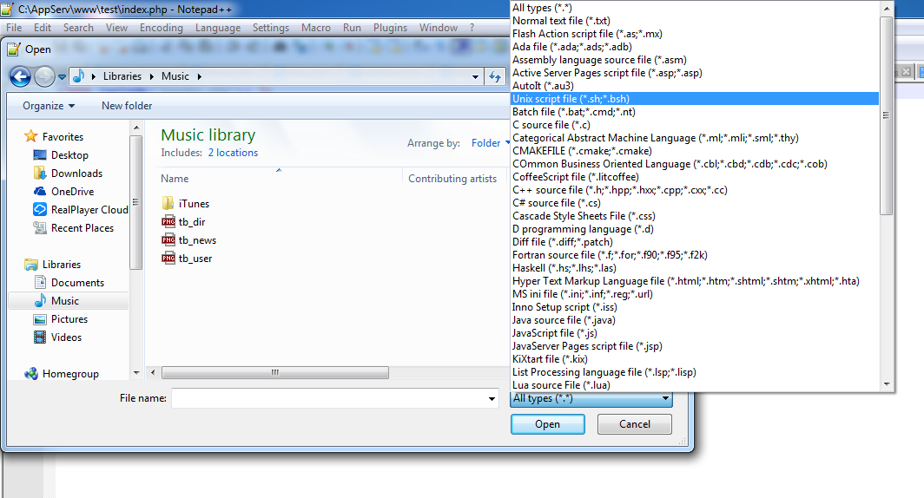
Task: Click the file type combo box All types
Action: (591, 398)
